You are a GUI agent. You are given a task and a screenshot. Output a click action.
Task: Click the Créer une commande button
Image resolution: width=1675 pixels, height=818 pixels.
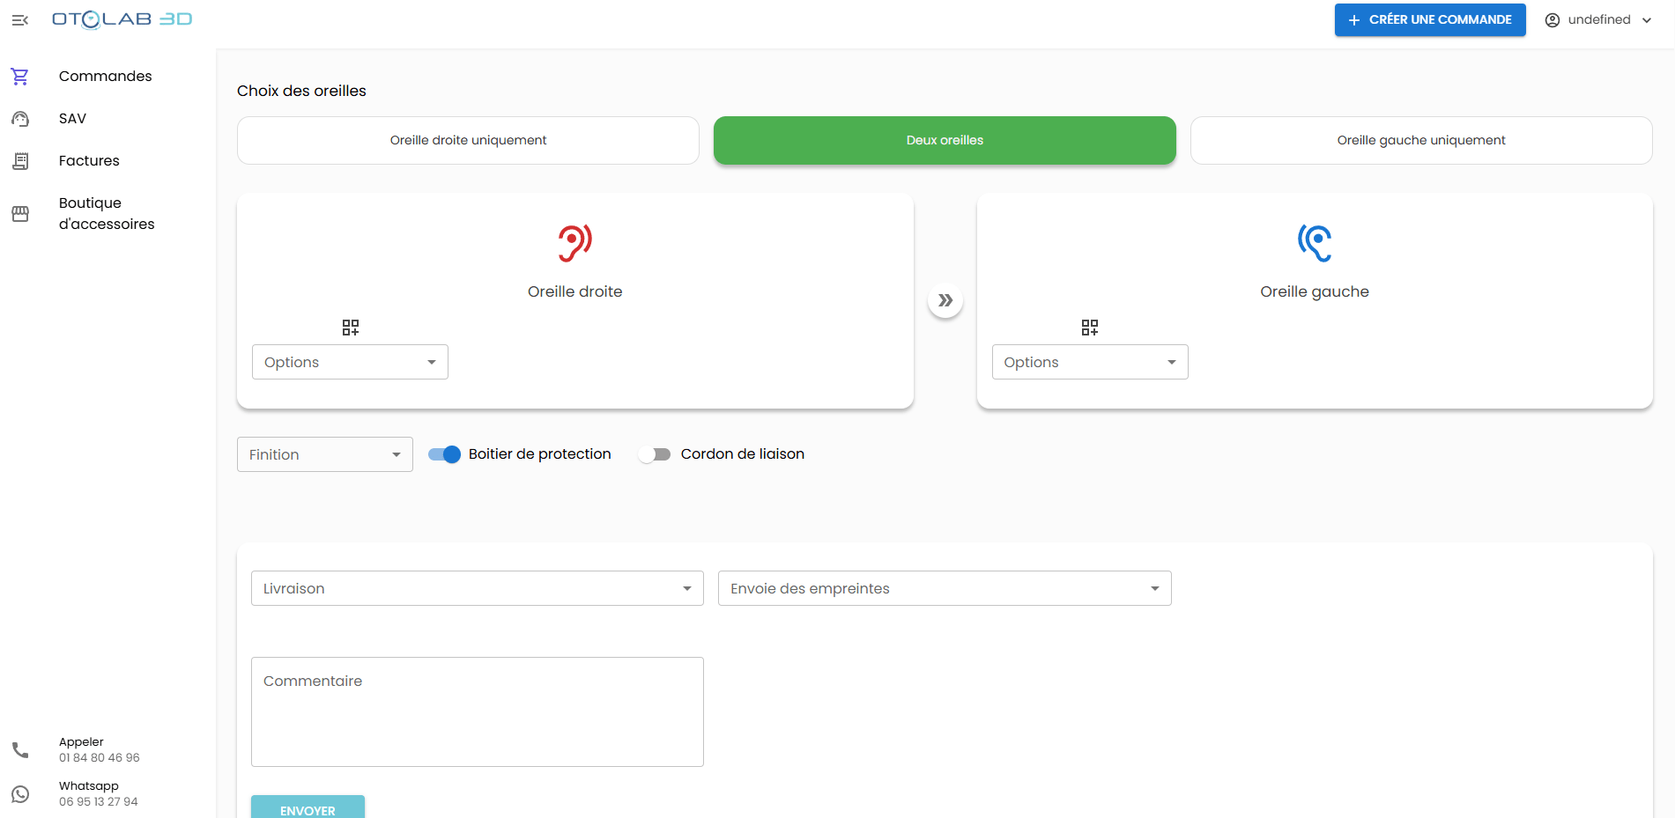click(1429, 20)
